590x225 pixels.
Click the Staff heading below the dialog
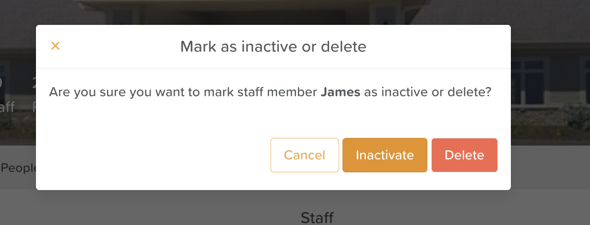point(317,218)
